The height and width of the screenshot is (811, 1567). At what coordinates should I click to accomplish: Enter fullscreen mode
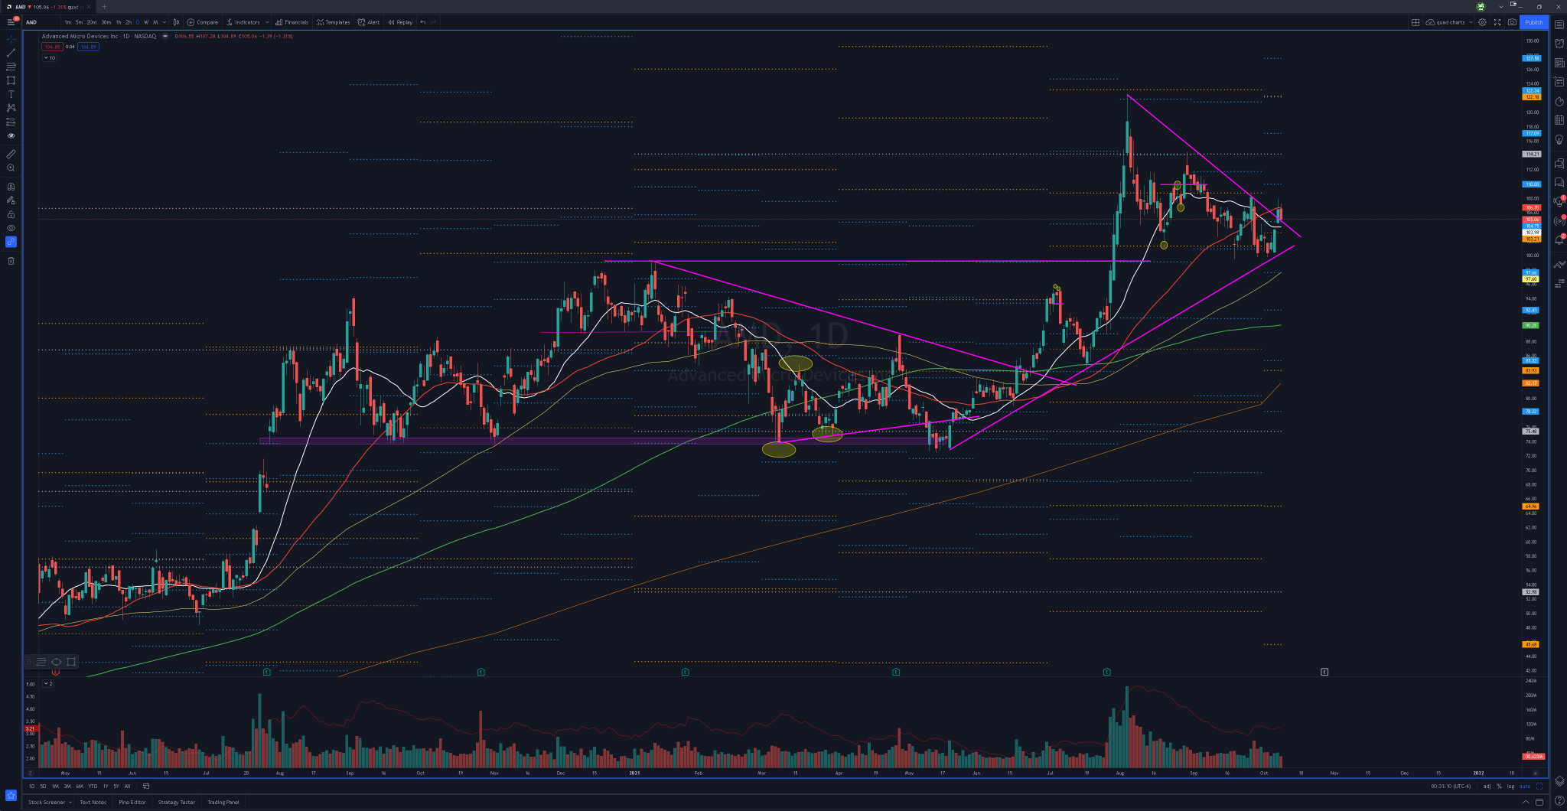click(1497, 22)
